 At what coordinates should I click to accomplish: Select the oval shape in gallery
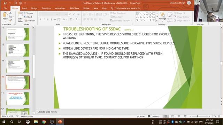pos(150,14)
